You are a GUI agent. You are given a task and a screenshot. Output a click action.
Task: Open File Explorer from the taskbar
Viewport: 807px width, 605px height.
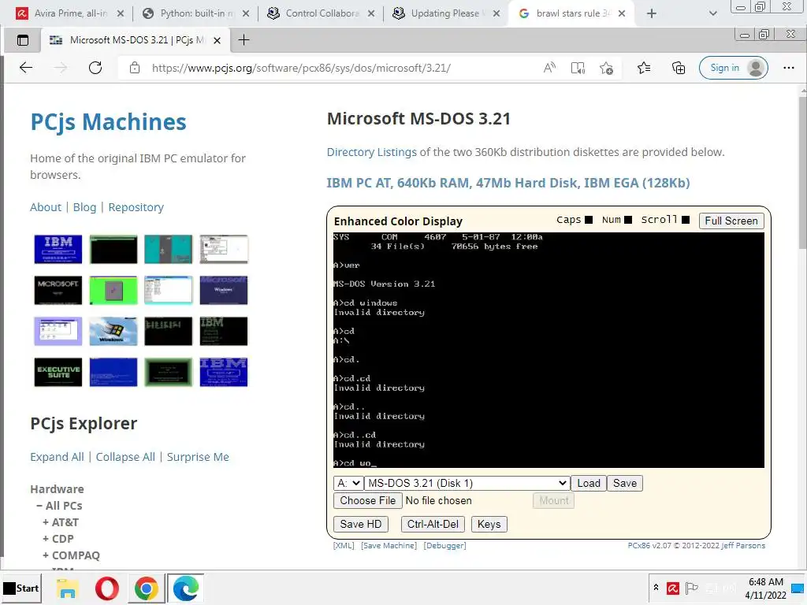(68, 588)
